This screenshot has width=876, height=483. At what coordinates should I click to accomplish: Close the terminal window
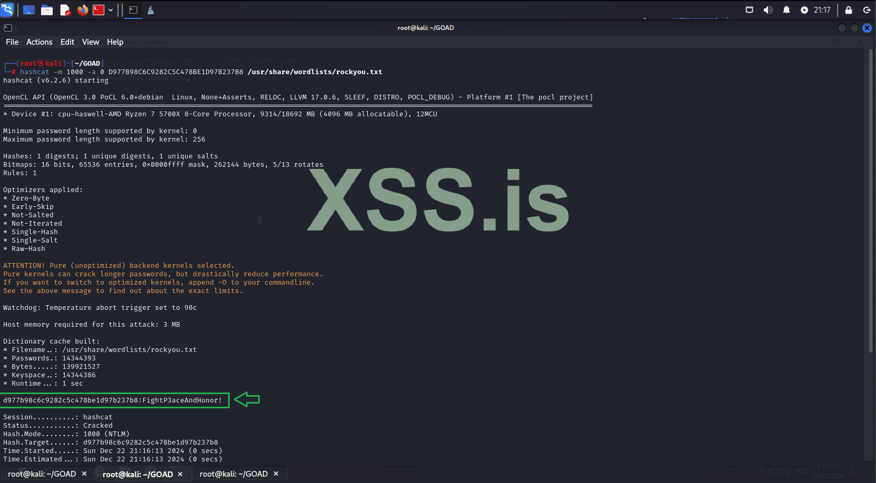point(867,28)
